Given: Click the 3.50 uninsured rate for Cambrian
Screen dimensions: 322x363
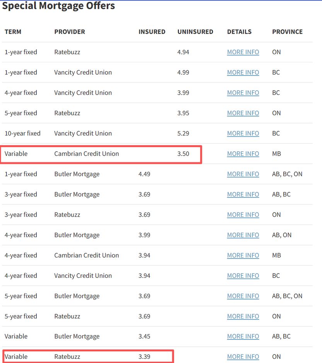Looking at the screenshot, I should point(183,154).
